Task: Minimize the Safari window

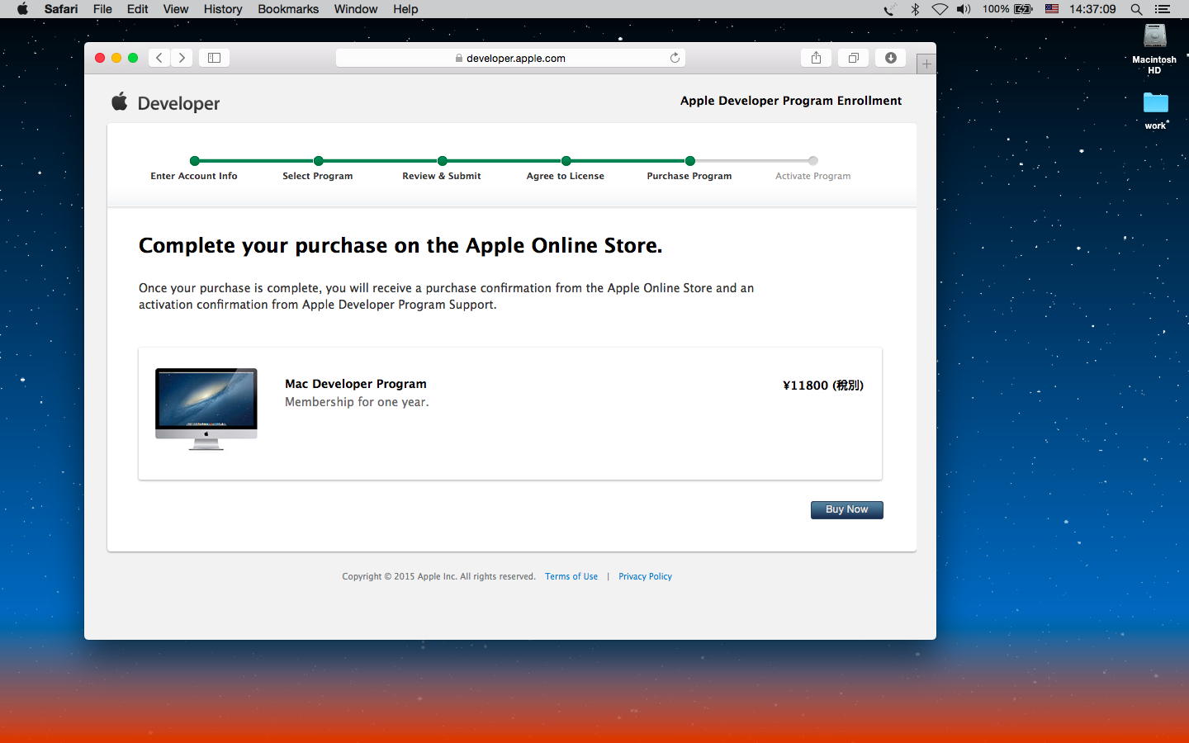Action: pyautogui.click(x=116, y=58)
